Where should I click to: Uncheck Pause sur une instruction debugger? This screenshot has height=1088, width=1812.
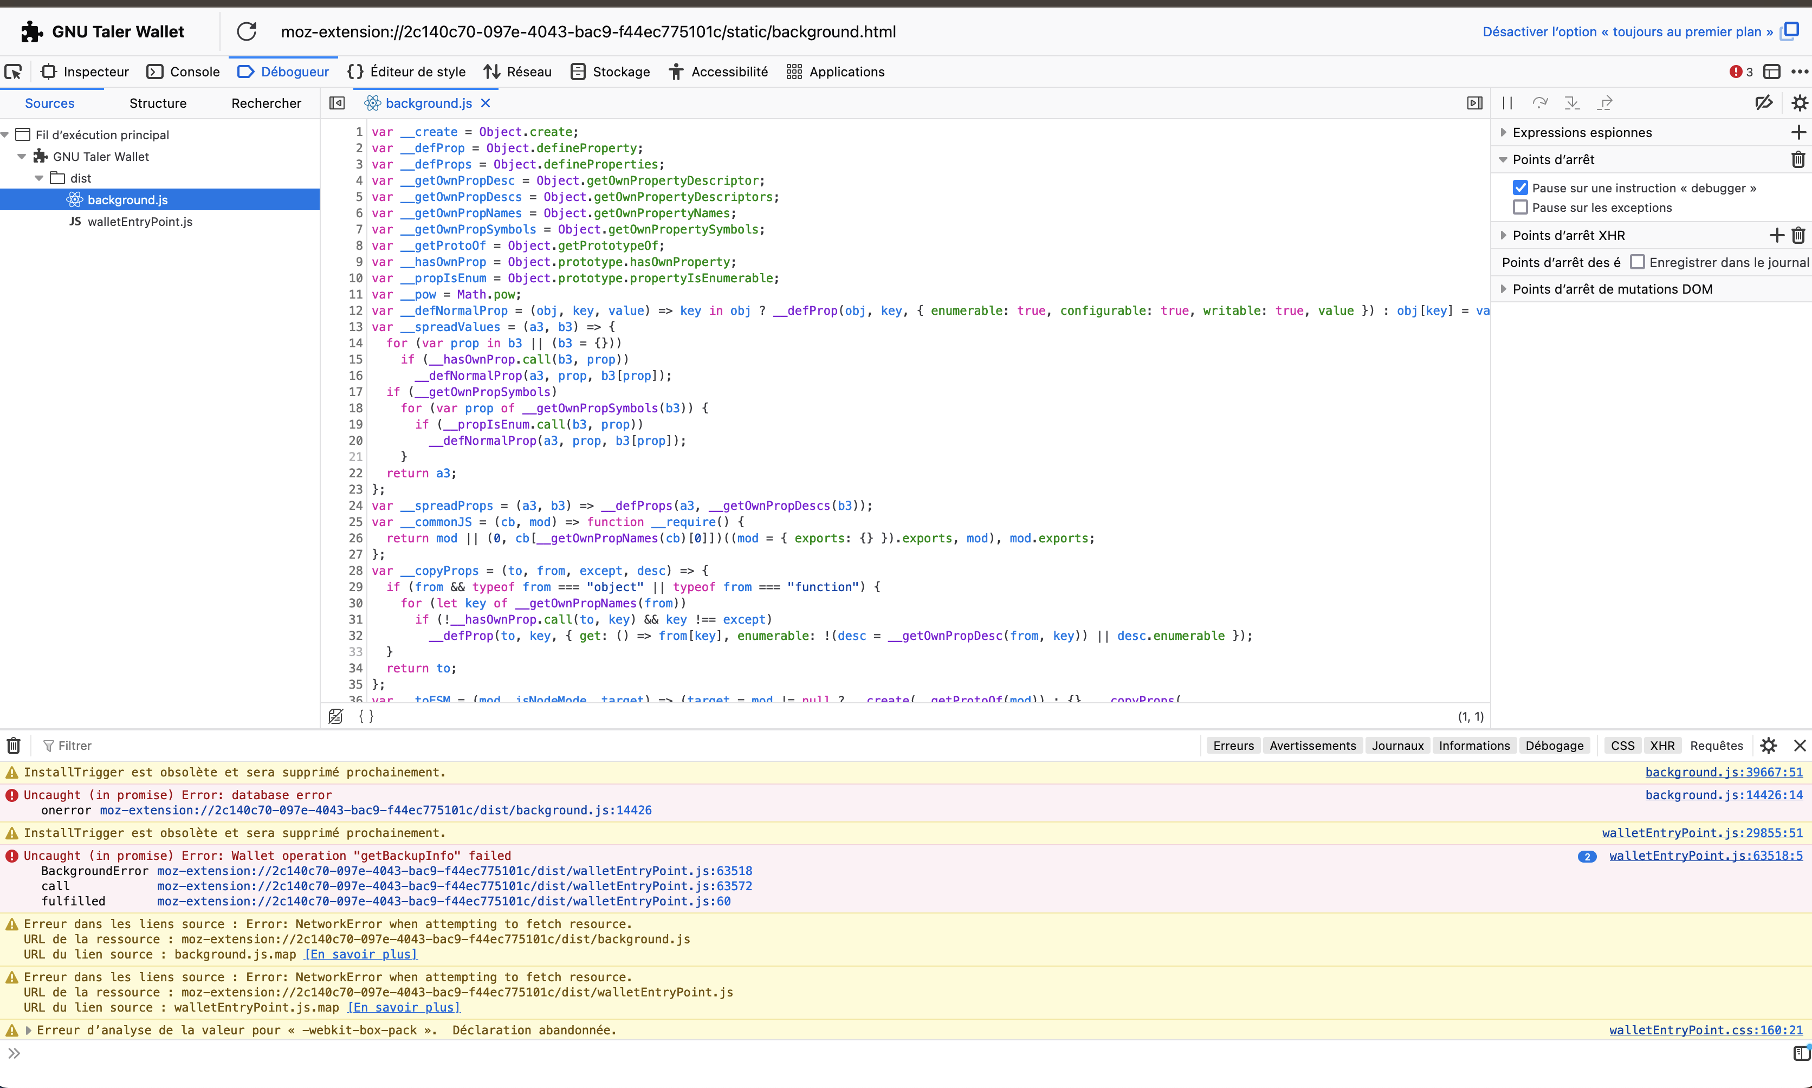pyautogui.click(x=1520, y=187)
